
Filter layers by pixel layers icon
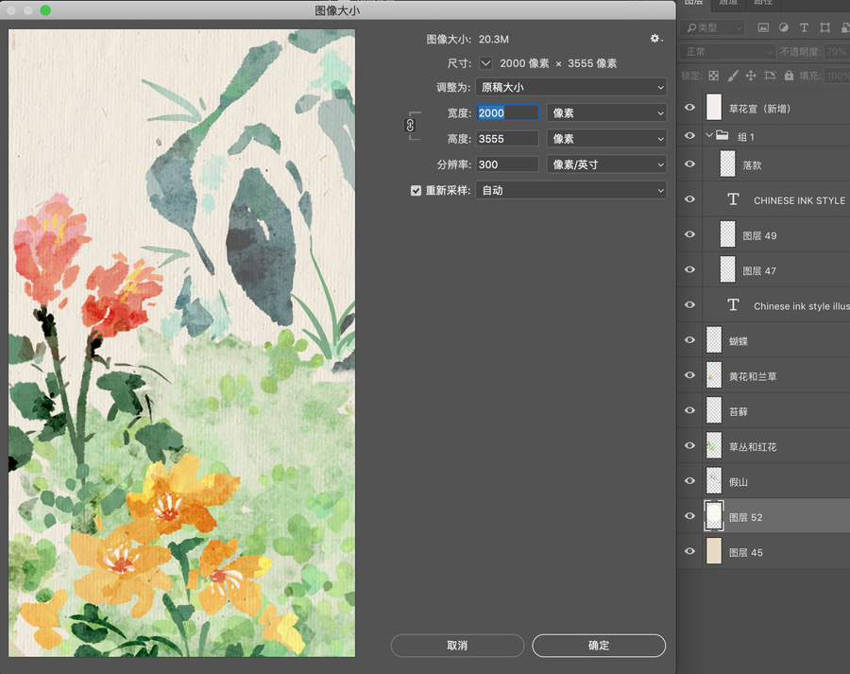coord(763,27)
